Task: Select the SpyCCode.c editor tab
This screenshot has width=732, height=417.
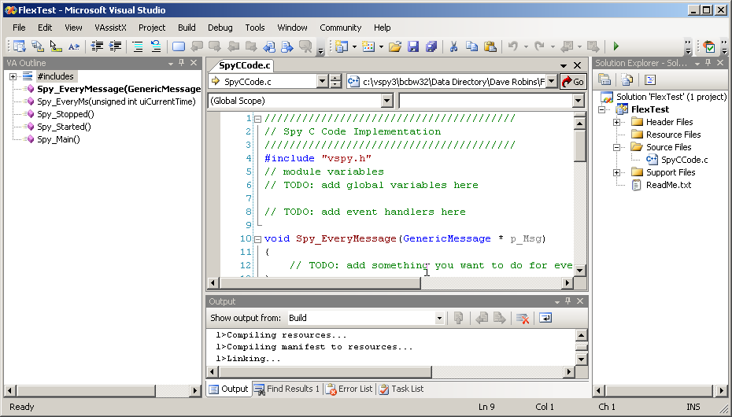Action: 245,65
